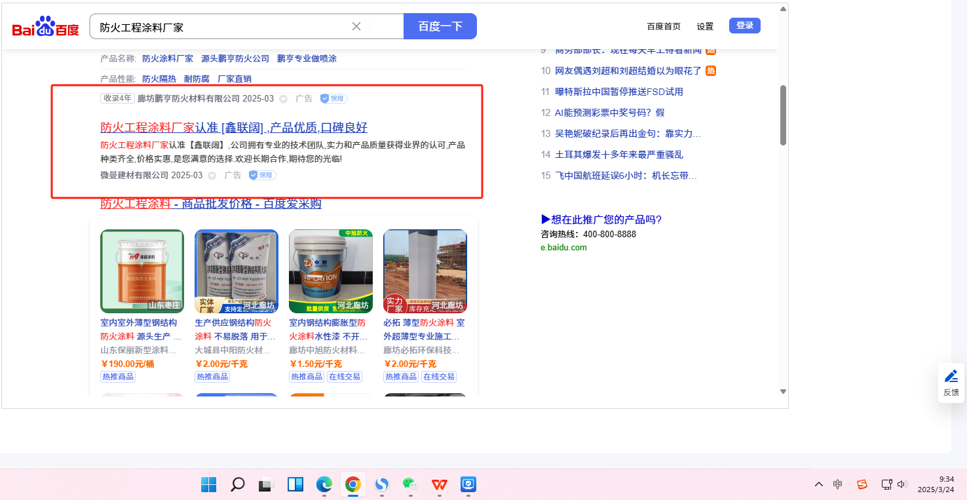Open product title 必拓 薄型防火涂料
Screen dimensions: 967x500
(x=424, y=330)
